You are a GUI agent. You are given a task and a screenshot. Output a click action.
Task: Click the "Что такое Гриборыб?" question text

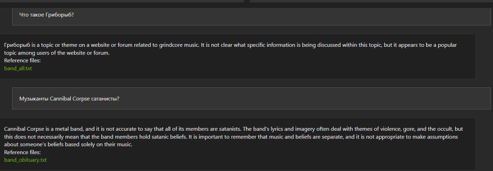pyautogui.click(x=47, y=15)
